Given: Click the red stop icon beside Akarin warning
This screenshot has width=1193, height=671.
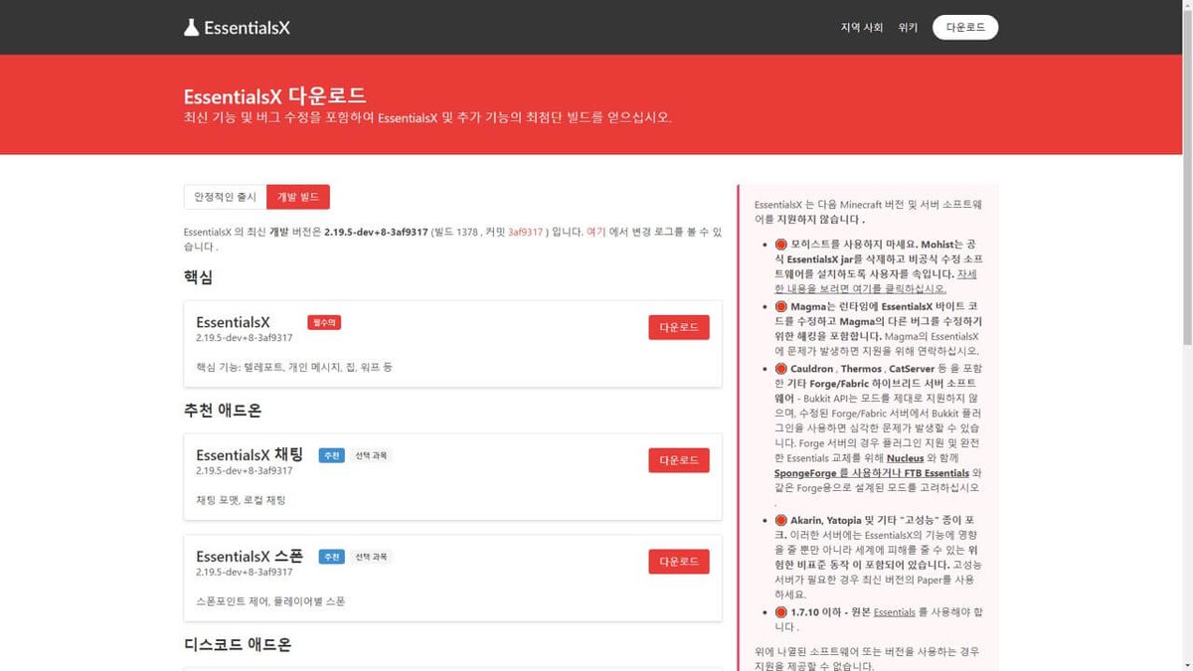Looking at the screenshot, I should 781,520.
